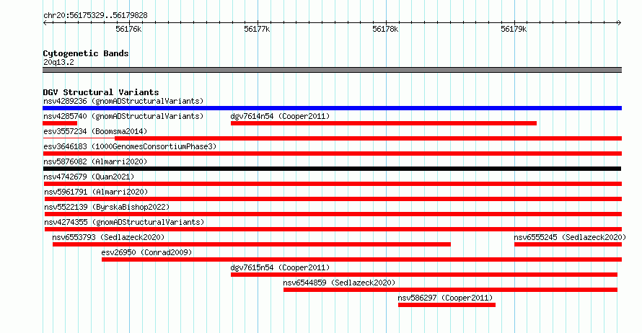Click the 56176k ruler label
This screenshot has width=642, height=333.
tap(128, 29)
